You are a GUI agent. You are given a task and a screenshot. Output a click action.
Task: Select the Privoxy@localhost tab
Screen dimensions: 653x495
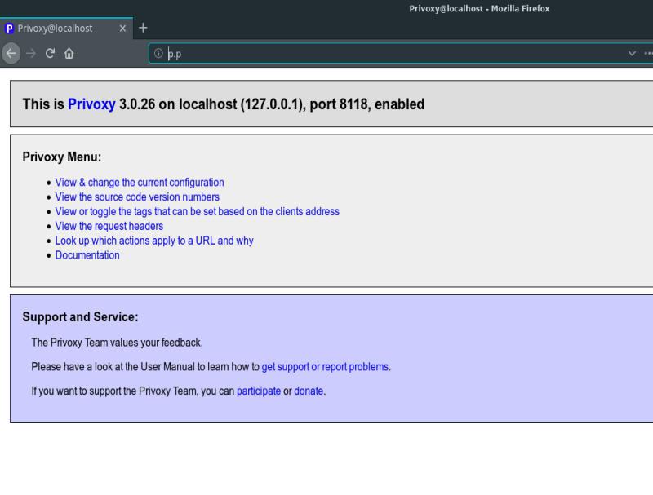pos(67,29)
